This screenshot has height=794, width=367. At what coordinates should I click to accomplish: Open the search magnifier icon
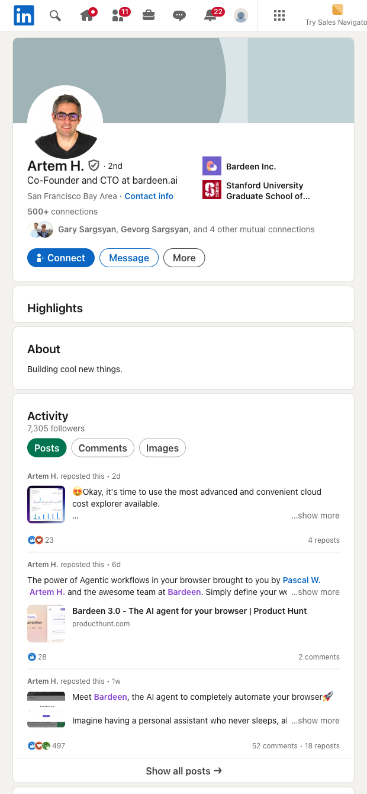tap(55, 15)
